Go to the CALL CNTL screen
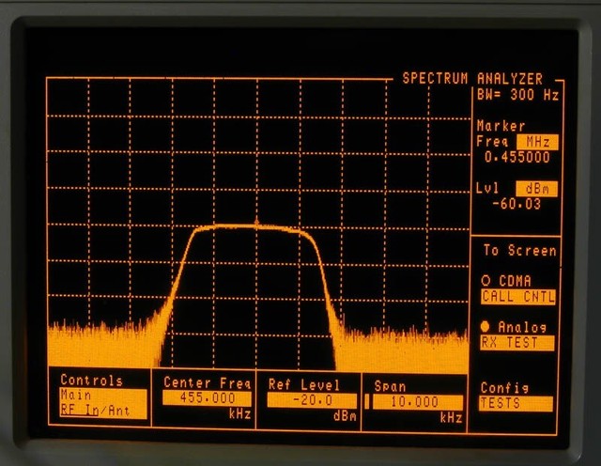This screenshot has height=466, width=601. [518, 297]
